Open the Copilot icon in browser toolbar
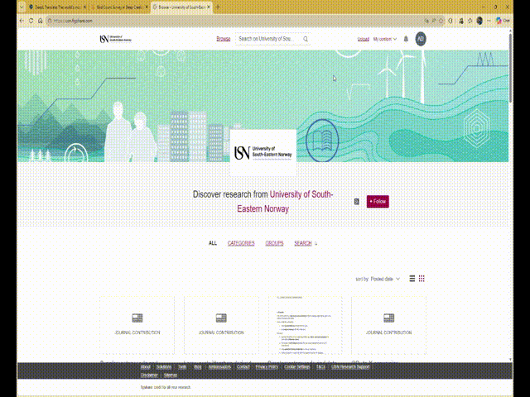Image resolution: width=530 pixels, height=397 pixels. point(499,21)
